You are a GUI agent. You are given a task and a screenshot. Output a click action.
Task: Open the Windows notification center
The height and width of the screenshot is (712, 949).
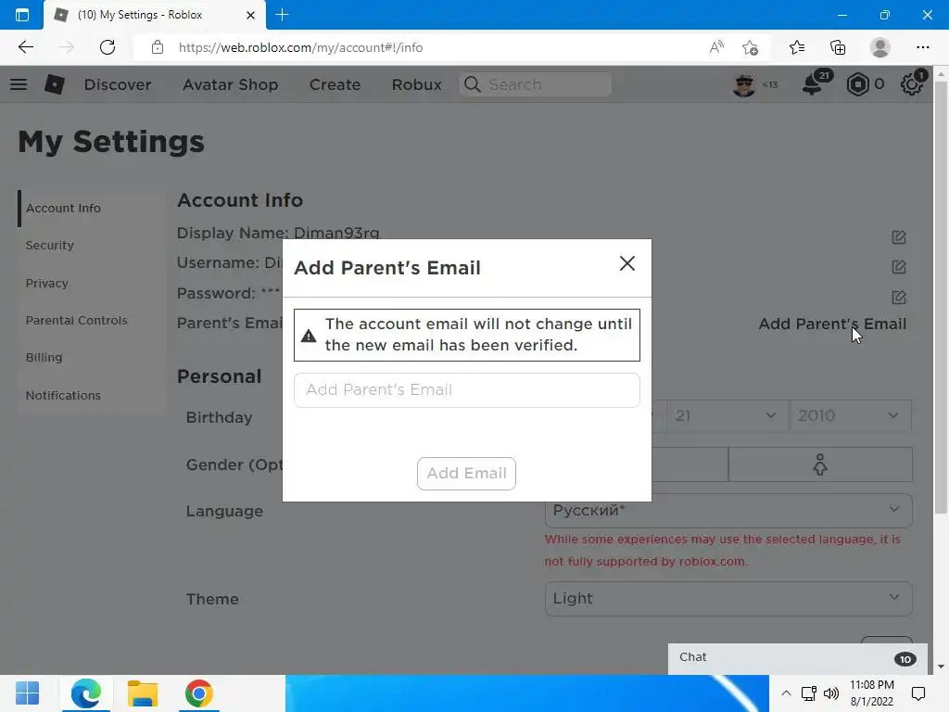[918, 693]
